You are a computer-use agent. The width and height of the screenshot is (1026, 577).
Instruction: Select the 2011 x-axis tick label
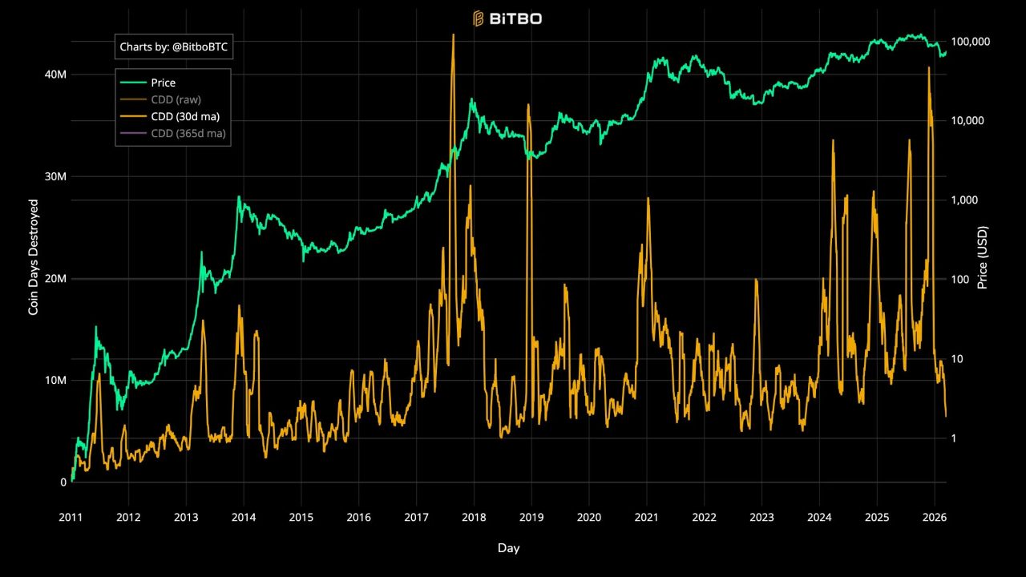click(71, 517)
